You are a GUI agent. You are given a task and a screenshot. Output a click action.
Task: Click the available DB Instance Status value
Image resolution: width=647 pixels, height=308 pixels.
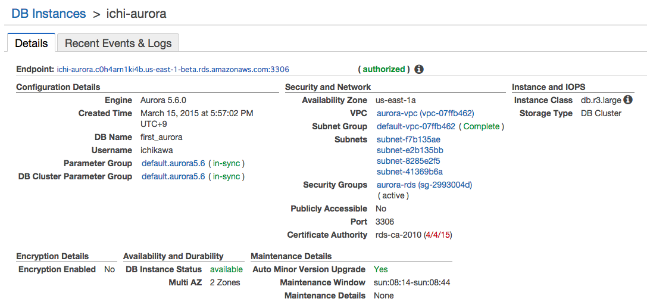[x=226, y=269]
